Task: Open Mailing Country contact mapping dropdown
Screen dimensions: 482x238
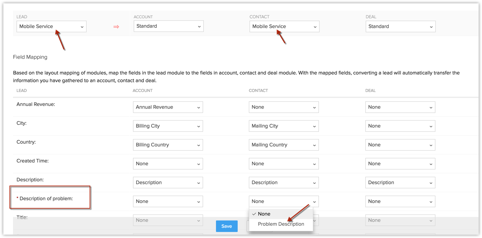Action: point(284,145)
